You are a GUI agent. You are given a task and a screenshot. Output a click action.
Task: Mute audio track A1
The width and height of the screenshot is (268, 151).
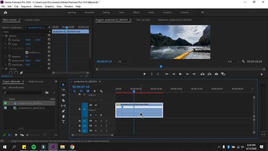coord(96,121)
